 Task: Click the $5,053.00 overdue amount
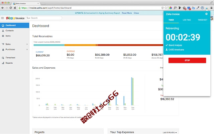(x=130, y=55)
